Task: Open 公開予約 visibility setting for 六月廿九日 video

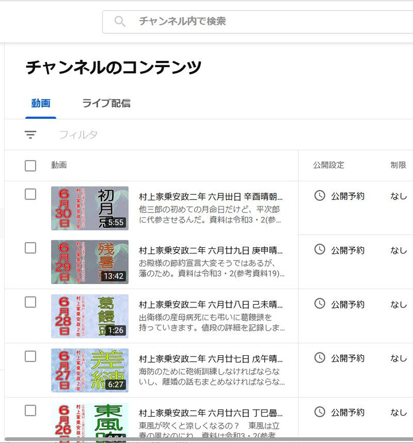Action: pos(347,250)
